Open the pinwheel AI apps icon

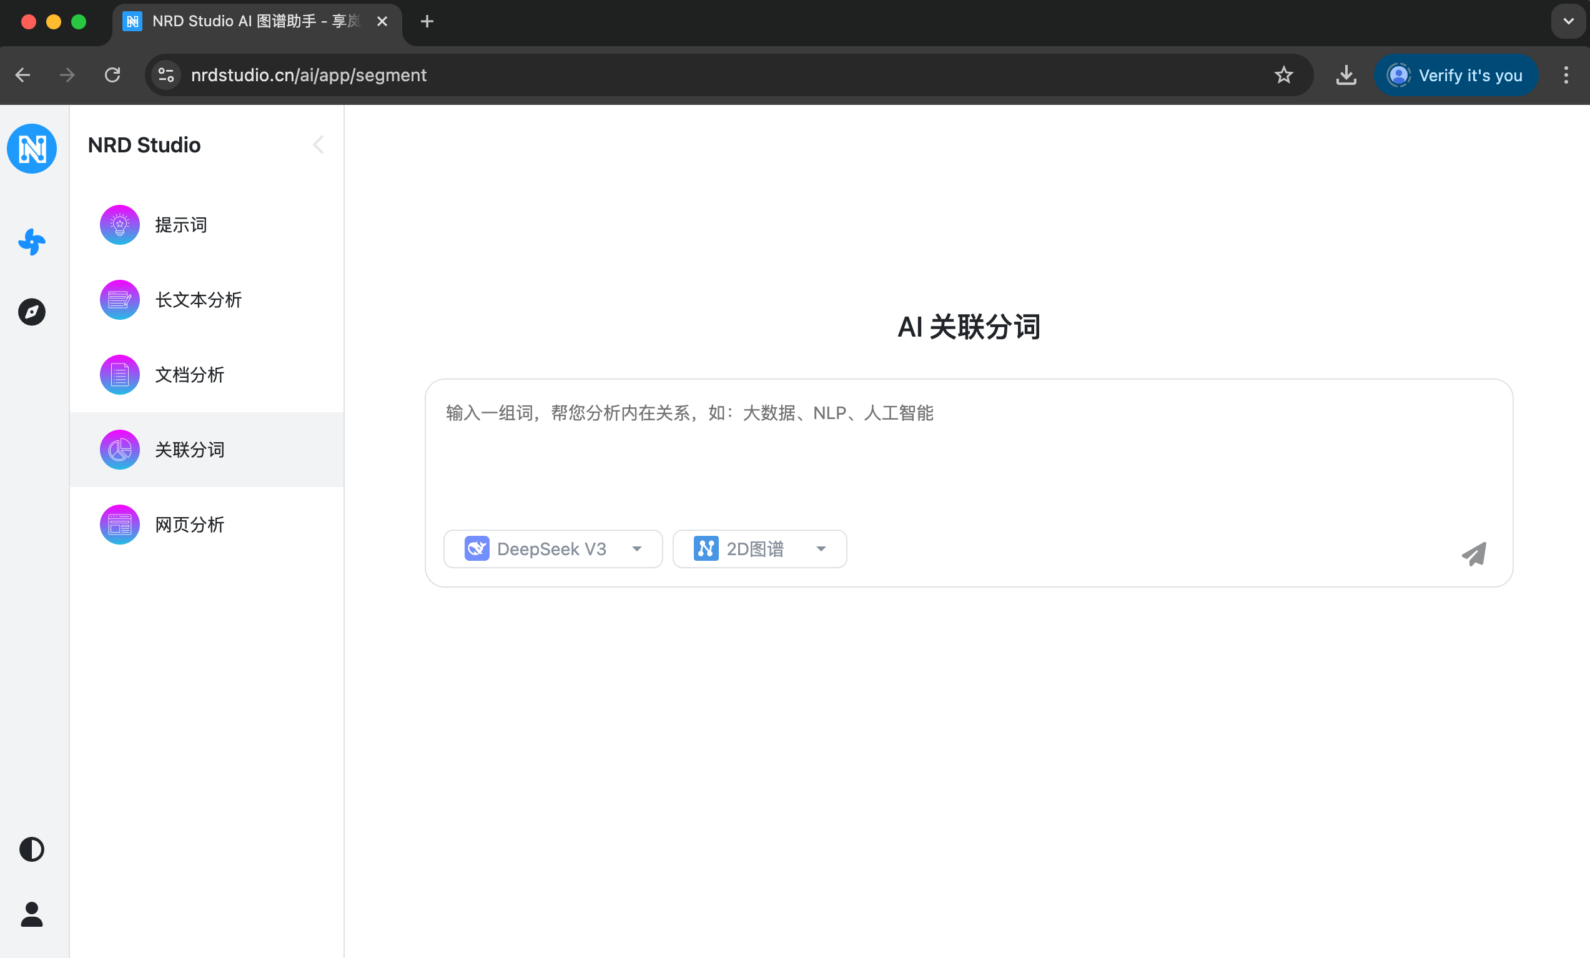32,242
